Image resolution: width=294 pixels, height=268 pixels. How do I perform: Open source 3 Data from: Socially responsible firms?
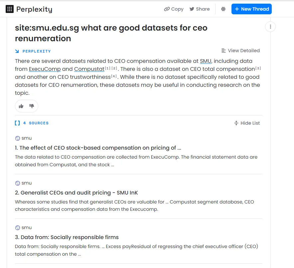coord(67,237)
